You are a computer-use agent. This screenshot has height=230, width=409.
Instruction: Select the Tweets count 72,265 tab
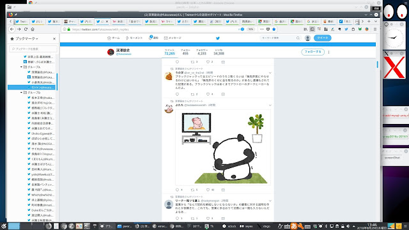169,52
